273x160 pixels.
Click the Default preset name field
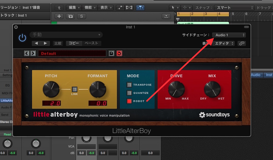pyautogui.click(x=72, y=53)
